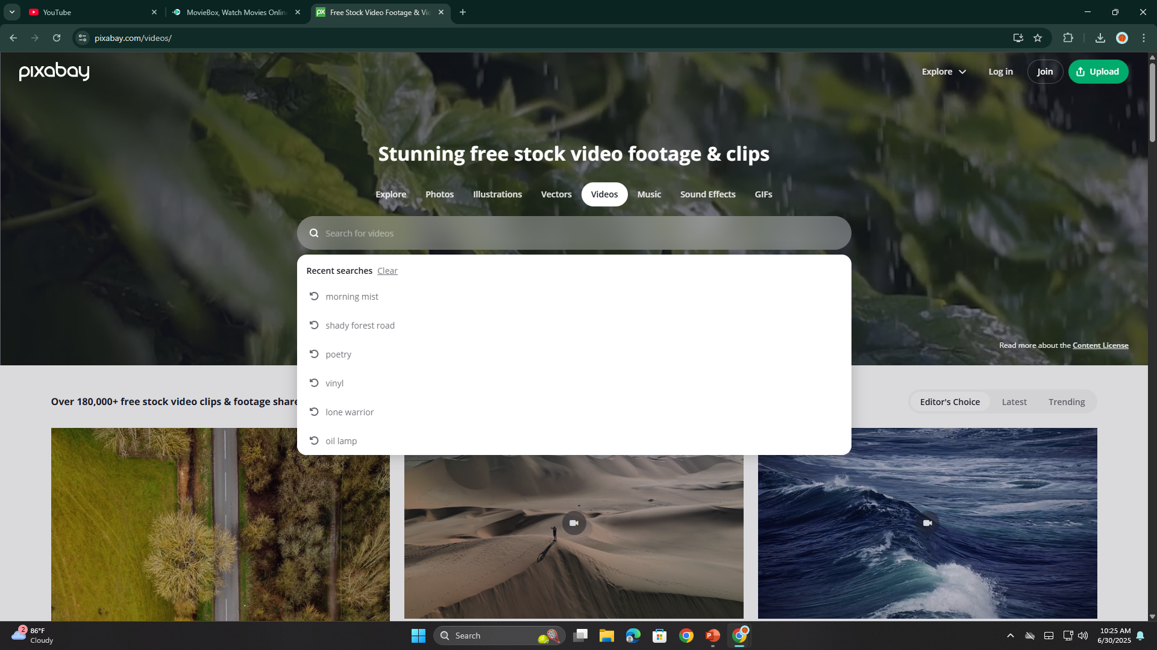Click the history icon beside lone warrior
Image resolution: width=1157 pixels, height=650 pixels.
pos(314,412)
